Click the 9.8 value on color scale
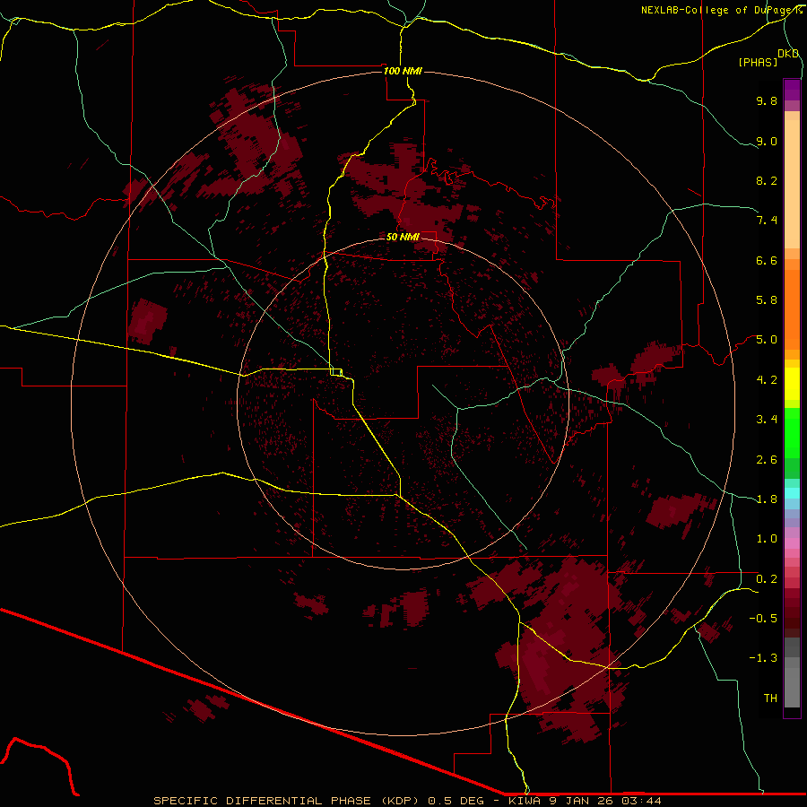This screenshot has height=807, width=807. [767, 100]
